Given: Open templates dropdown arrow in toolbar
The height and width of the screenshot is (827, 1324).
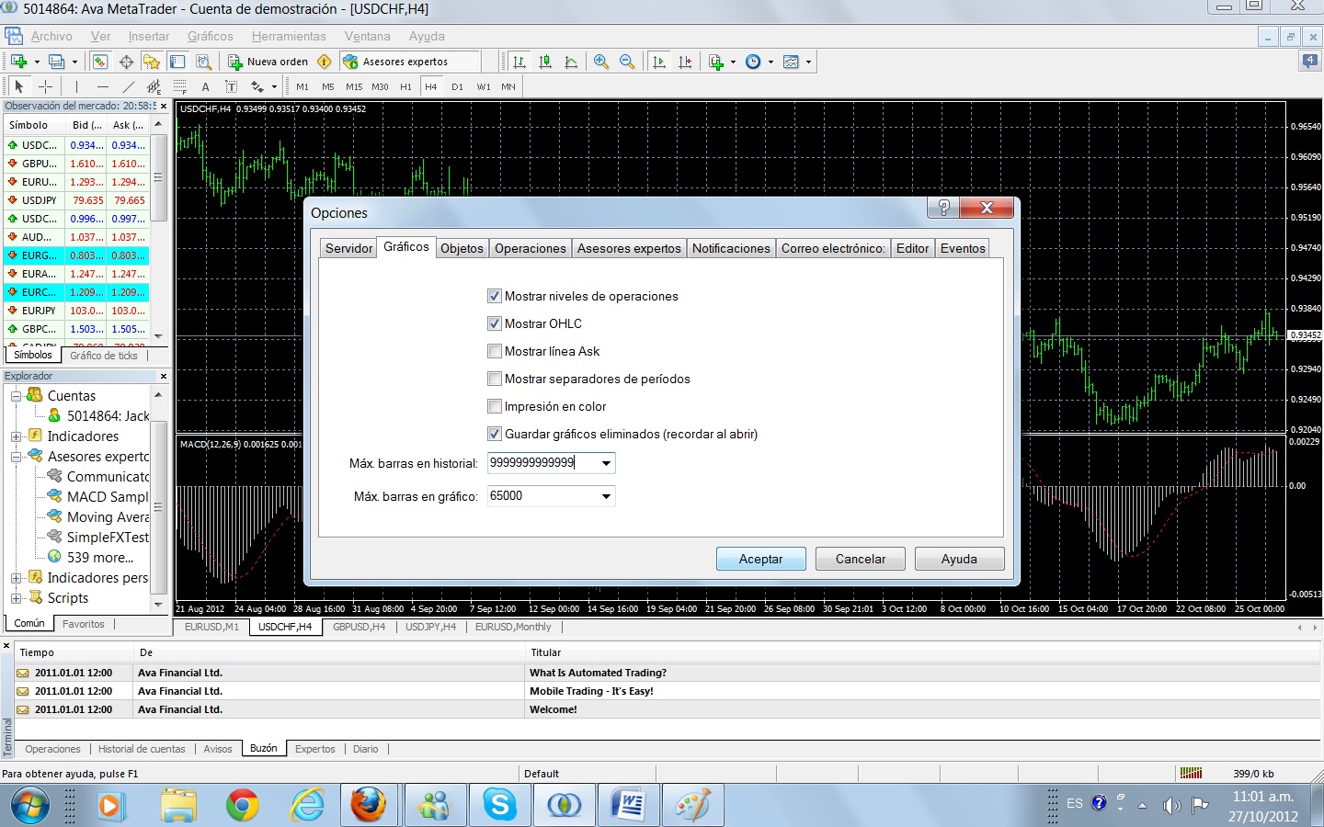Looking at the screenshot, I should 808,62.
